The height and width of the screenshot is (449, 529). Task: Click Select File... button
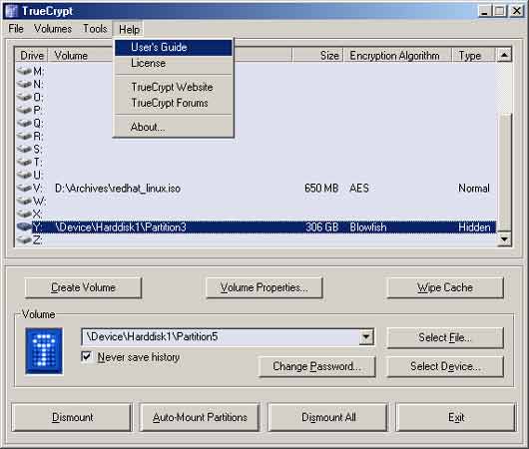(445, 337)
